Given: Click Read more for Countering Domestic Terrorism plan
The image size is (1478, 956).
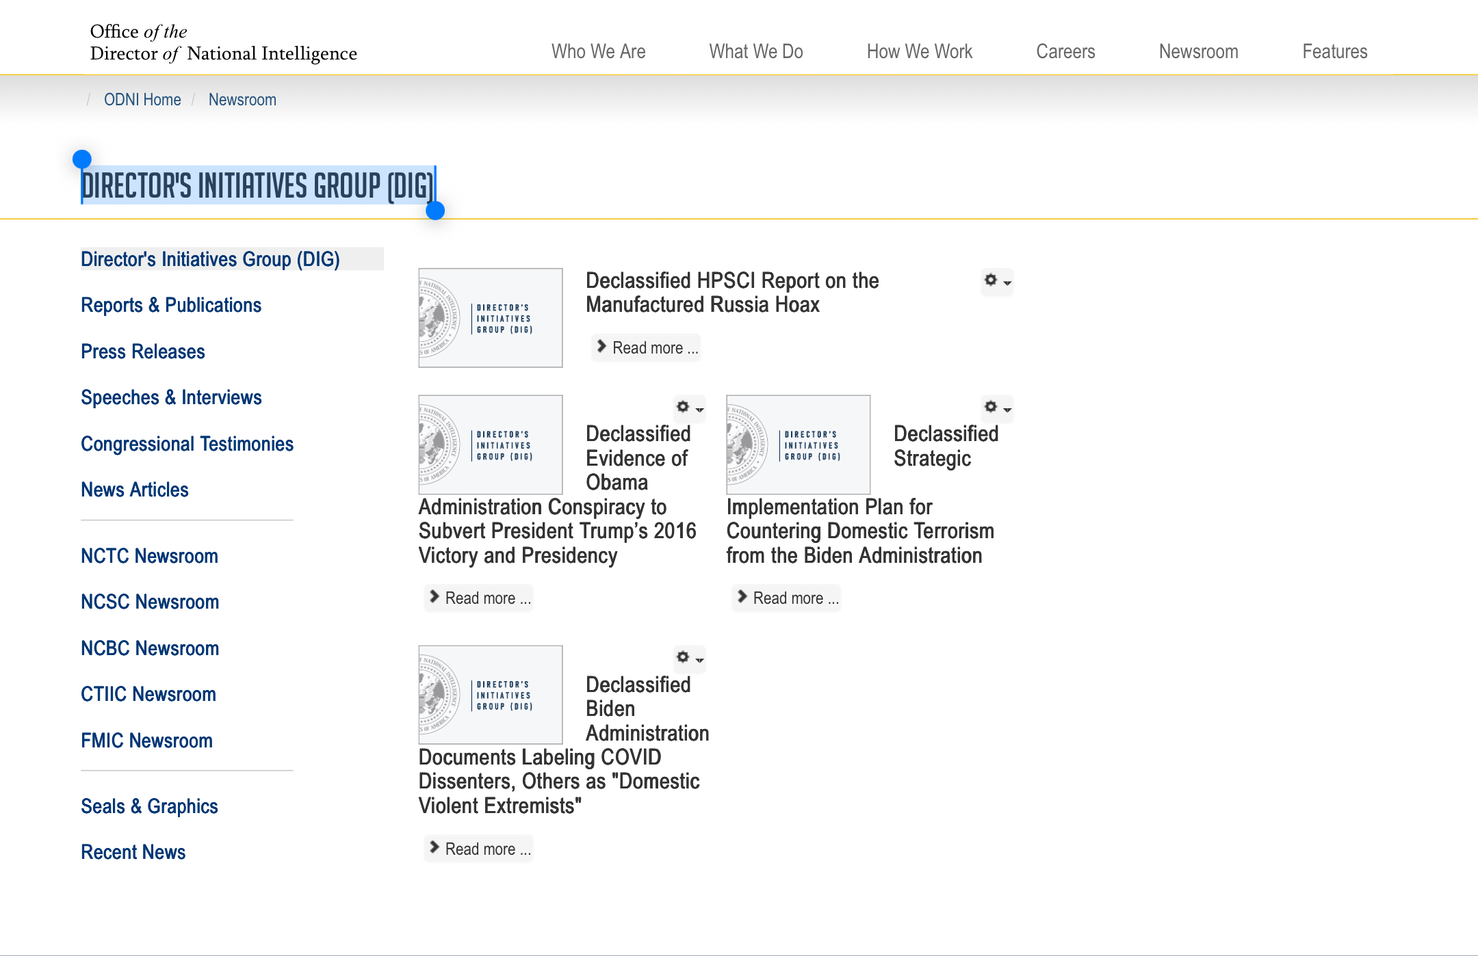Looking at the screenshot, I should [x=787, y=598].
